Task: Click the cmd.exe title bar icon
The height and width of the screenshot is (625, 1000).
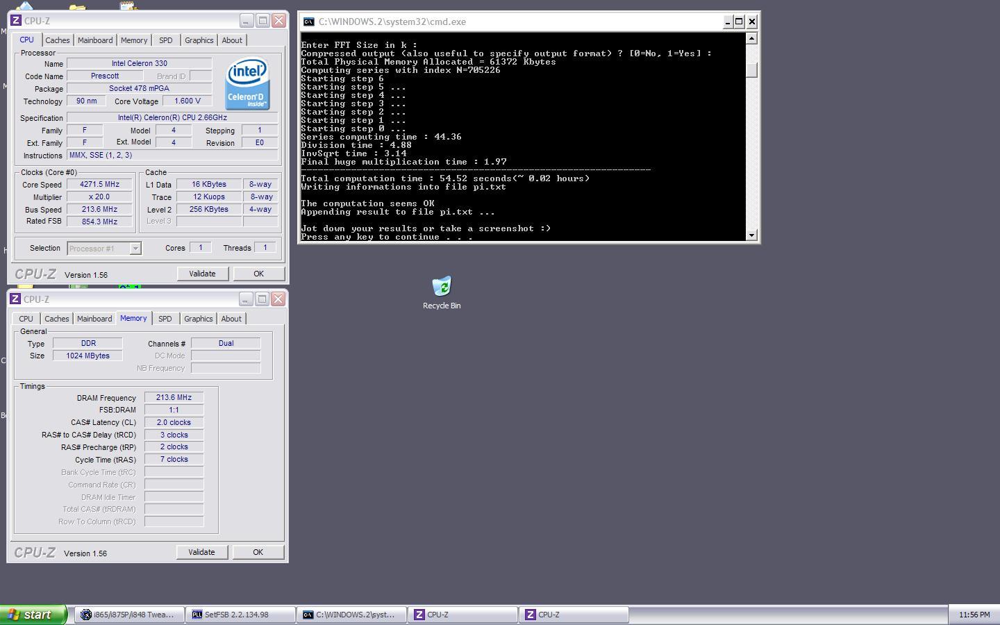Action: (x=308, y=22)
